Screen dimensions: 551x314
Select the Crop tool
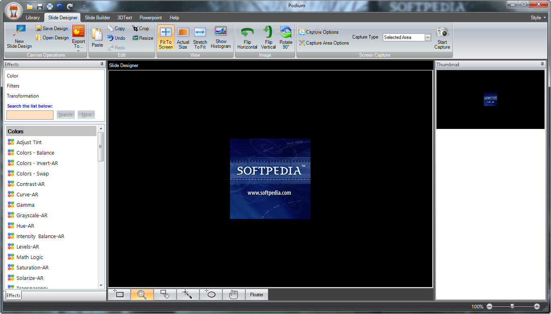tap(141, 29)
